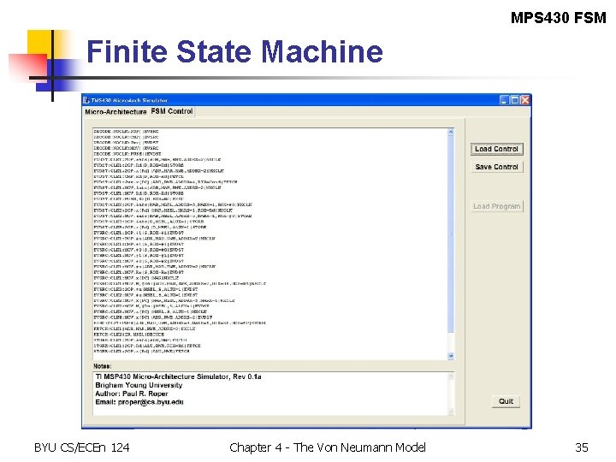Close the Microarch Simulator window
The width and height of the screenshot is (616, 462).
click(x=524, y=100)
